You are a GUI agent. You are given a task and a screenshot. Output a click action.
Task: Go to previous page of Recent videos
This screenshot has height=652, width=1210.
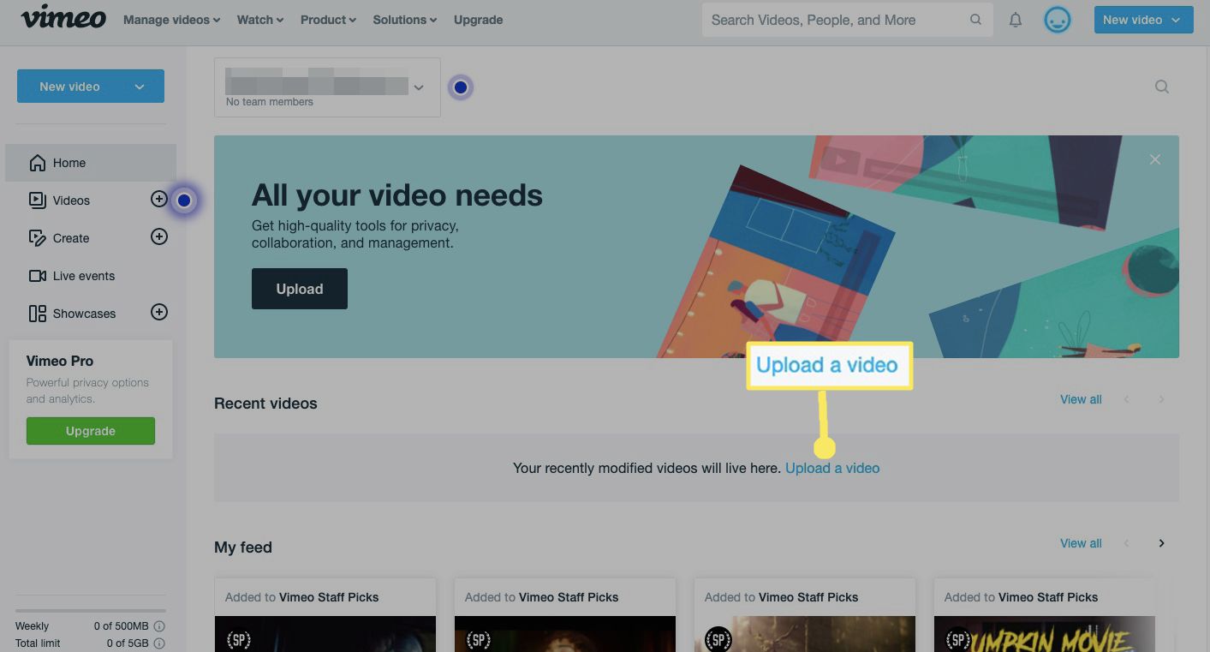tap(1127, 399)
